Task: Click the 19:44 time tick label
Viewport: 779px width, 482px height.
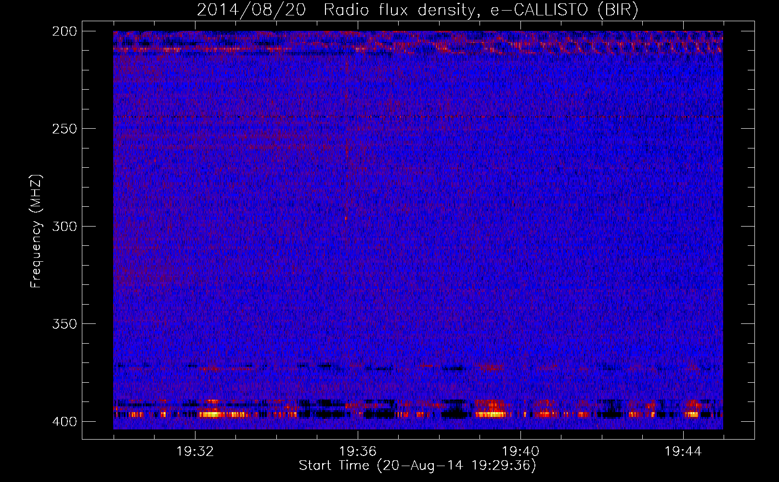Action: click(x=683, y=451)
